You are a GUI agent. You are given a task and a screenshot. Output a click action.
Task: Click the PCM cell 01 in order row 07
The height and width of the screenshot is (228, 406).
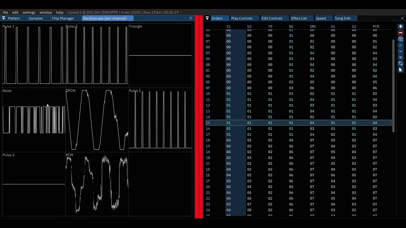tap(375, 41)
